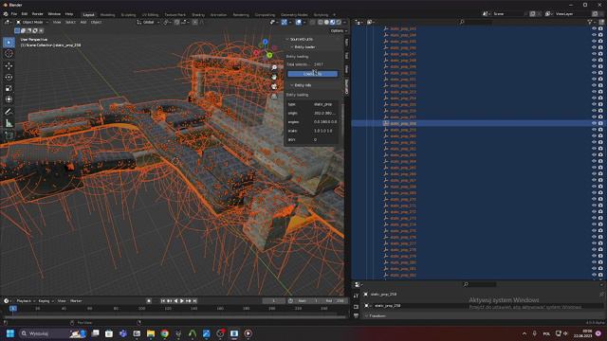This screenshot has height=341, width=607.
Task: Toggle the camera view icon
Action: click(274, 86)
